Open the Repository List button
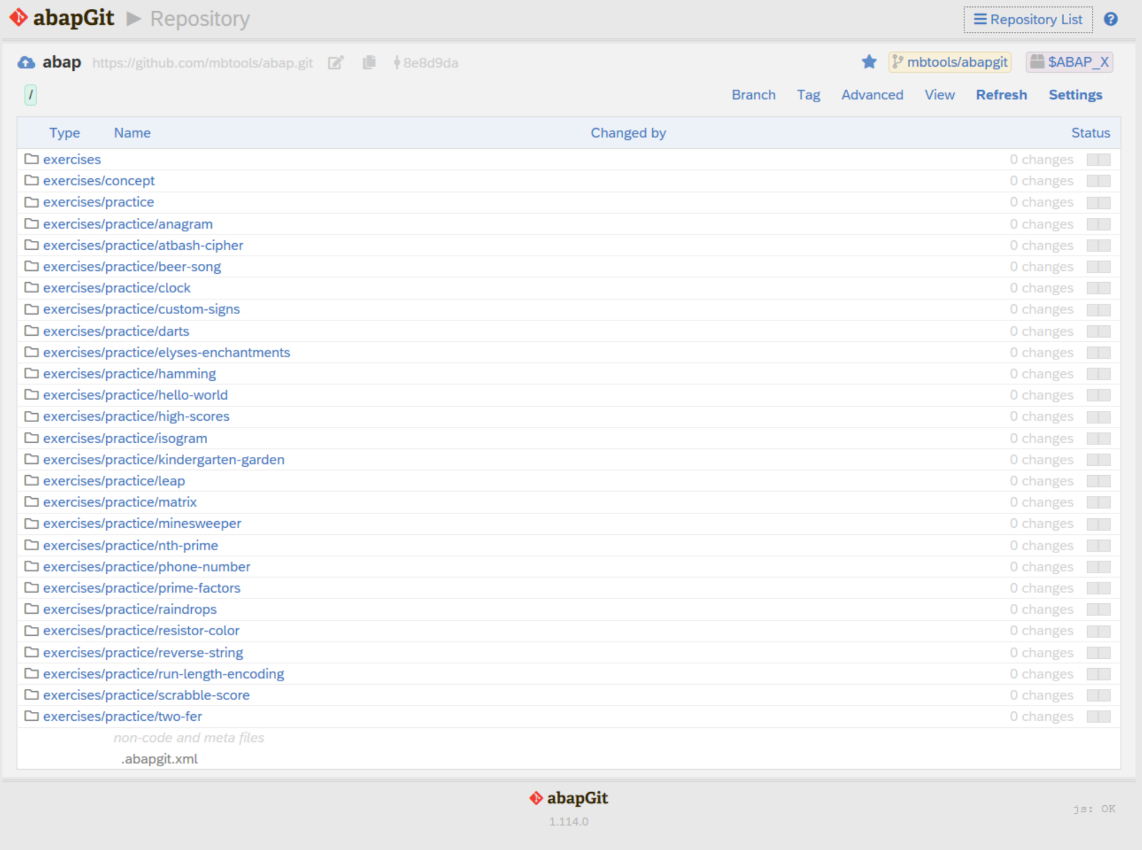 point(1028,19)
